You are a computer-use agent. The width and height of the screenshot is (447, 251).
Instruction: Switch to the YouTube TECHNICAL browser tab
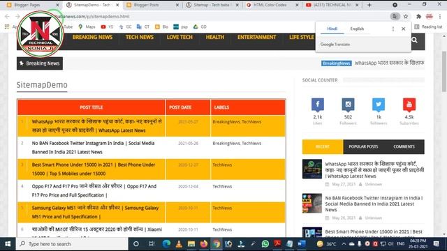coord(332,5)
